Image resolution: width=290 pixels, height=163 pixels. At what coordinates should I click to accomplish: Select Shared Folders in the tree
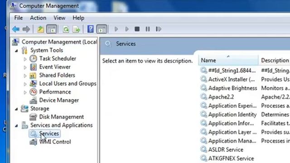57,75
